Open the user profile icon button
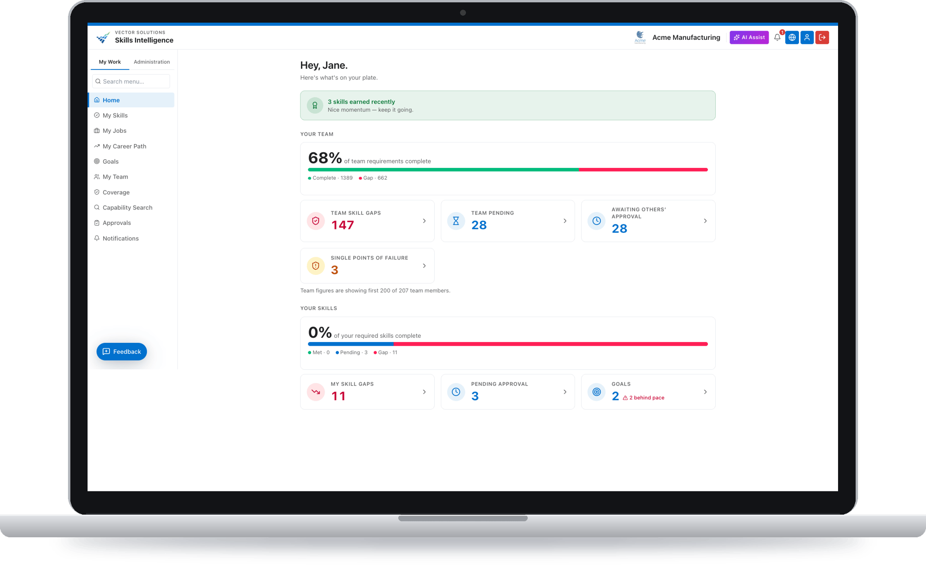The image size is (926, 565). click(807, 37)
